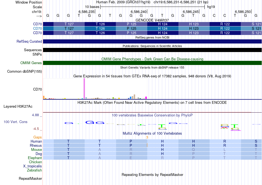Open Multiz Alignments of 100 Vertebrates title
The height and width of the screenshot is (185, 262).
(152, 134)
